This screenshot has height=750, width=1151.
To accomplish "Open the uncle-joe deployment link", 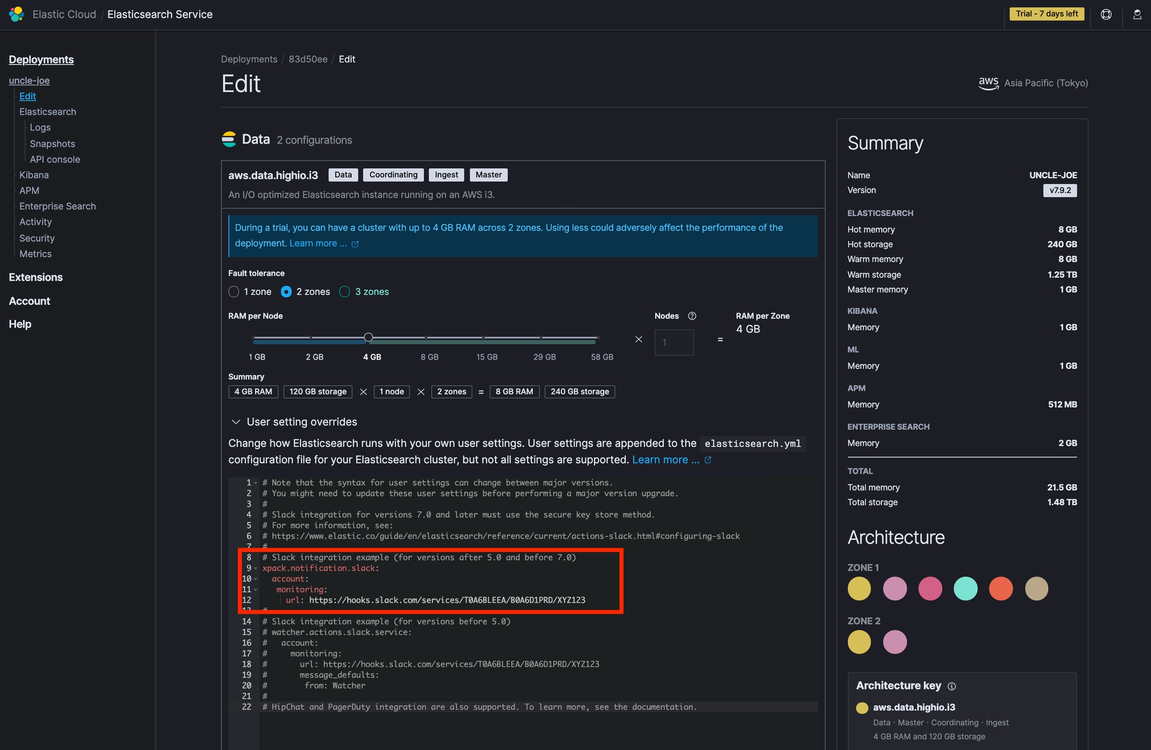I will tap(29, 80).
